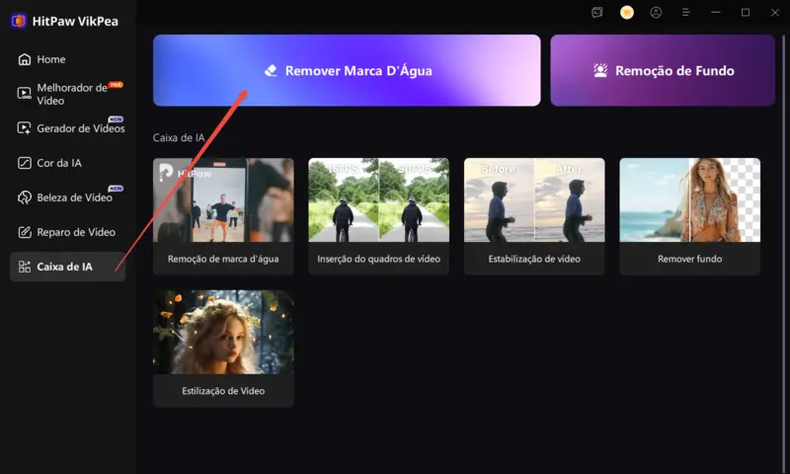Viewport: 790px width, 474px height.
Task: Open the user account icon
Action: coord(656,13)
